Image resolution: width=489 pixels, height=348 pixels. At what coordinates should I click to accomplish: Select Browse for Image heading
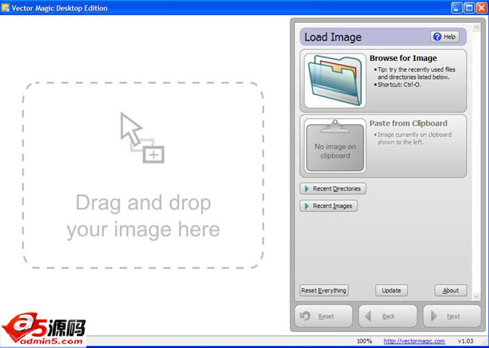click(403, 58)
